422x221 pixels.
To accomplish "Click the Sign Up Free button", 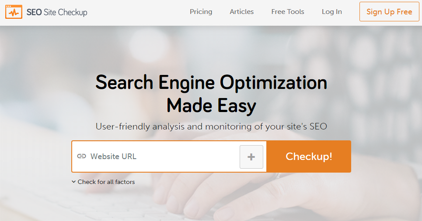I will (x=389, y=11).
